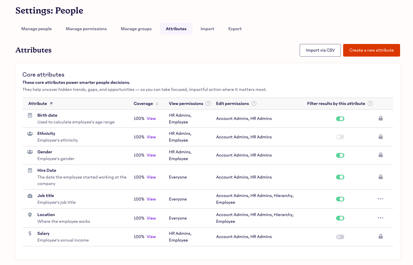Click the lock icon in Birth date row
Screen dimensions: 413x265
[x=381, y=118]
